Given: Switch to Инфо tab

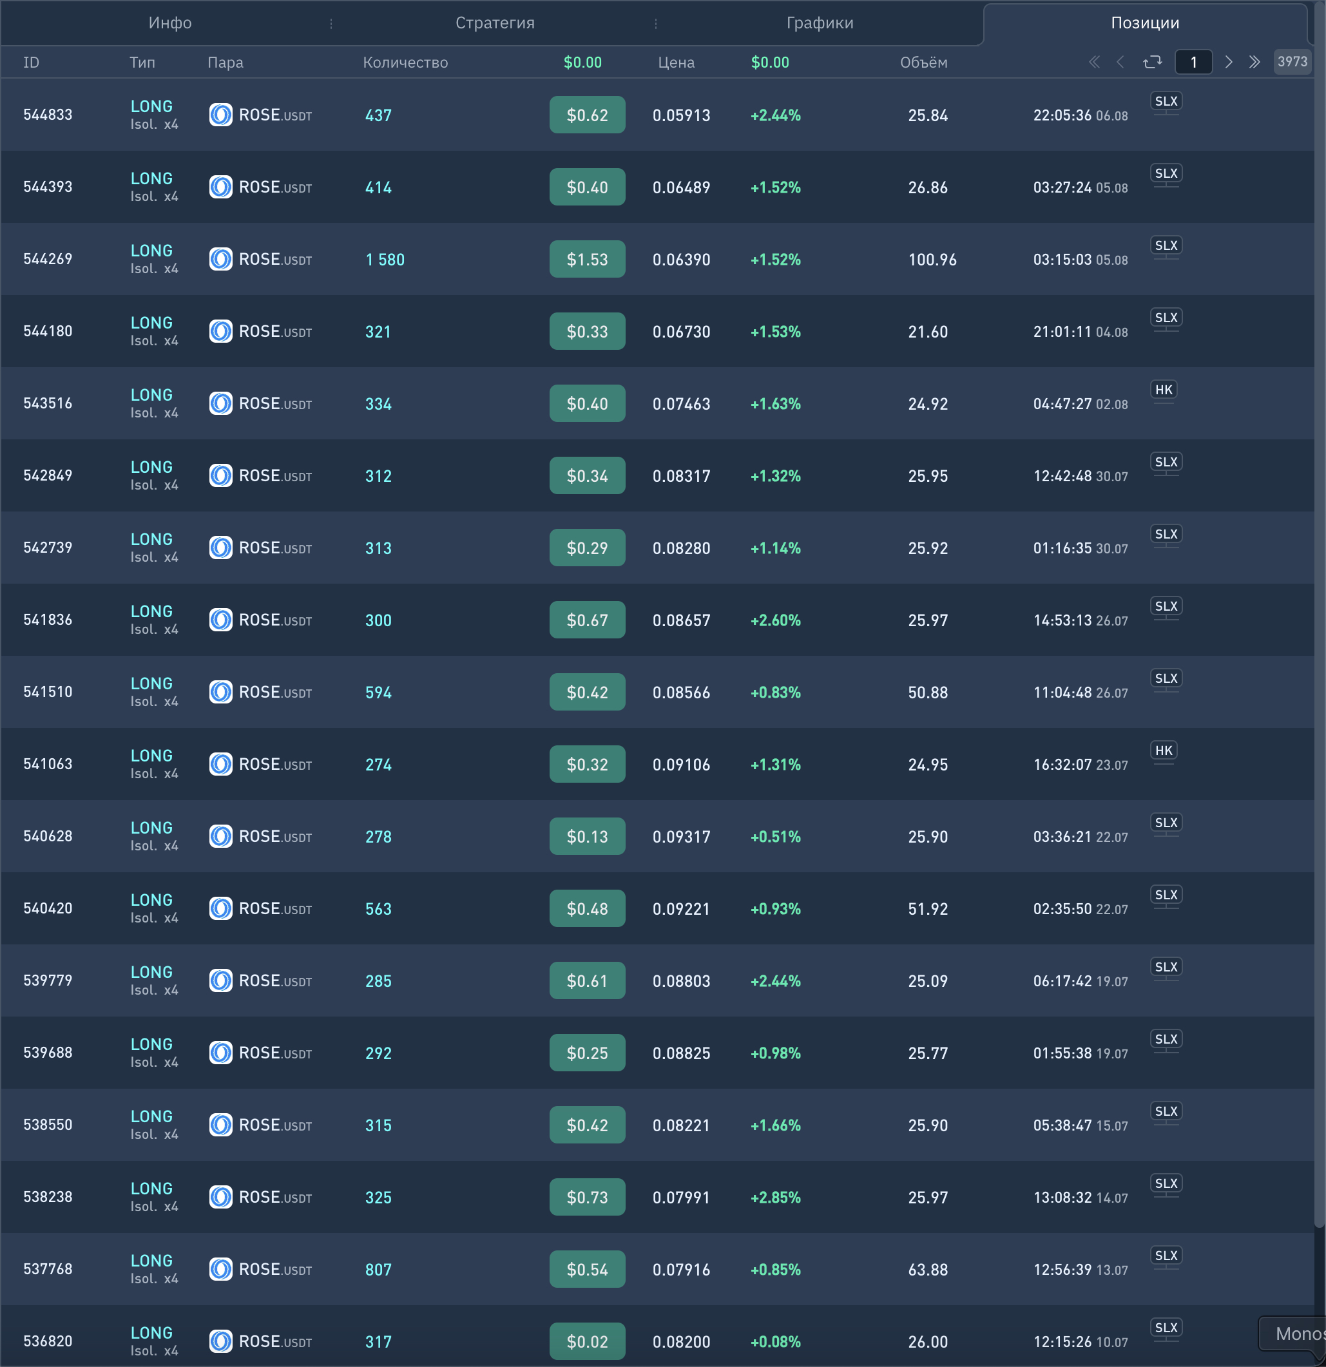Looking at the screenshot, I should 169,23.
